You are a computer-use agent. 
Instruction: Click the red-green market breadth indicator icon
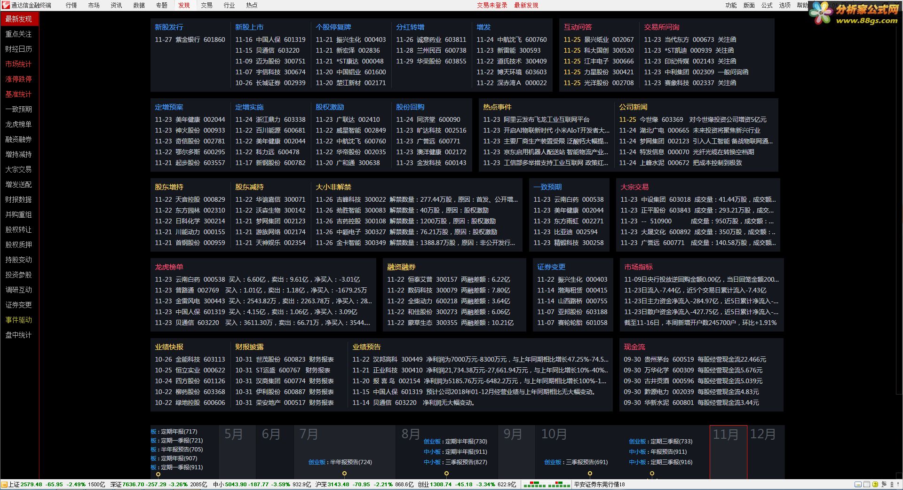click(x=547, y=484)
